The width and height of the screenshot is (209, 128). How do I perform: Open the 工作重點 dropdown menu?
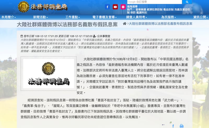click(73, 17)
